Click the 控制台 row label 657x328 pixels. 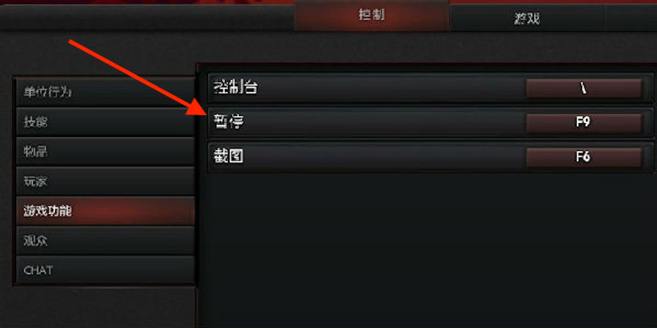(x=235, y=87)
